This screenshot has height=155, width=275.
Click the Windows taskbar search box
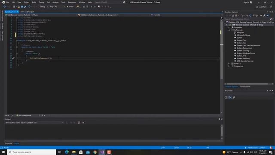click(31, 152)
